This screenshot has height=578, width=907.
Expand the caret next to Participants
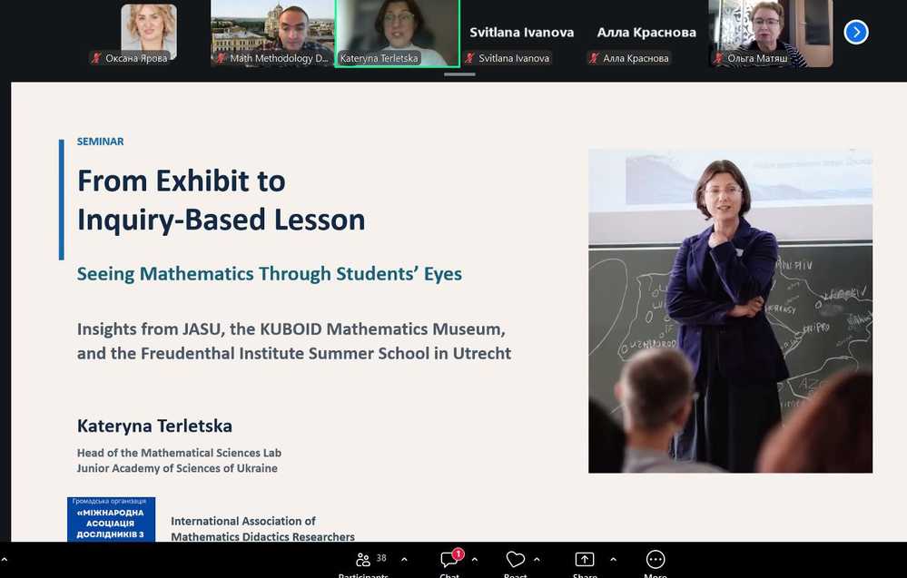(x=404, y=560)
